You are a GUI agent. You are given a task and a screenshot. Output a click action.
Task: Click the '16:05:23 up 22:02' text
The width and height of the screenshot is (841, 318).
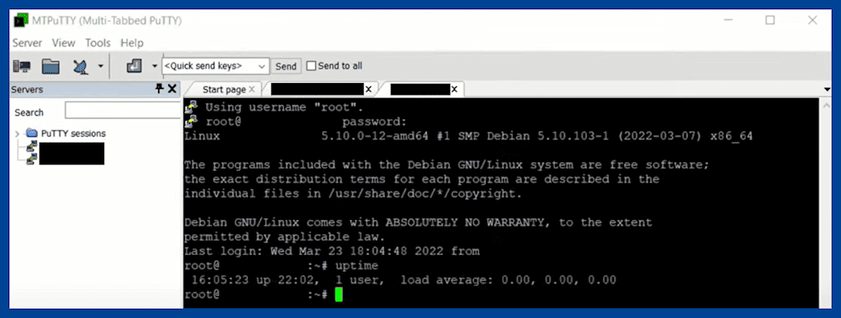coord(252,279)
